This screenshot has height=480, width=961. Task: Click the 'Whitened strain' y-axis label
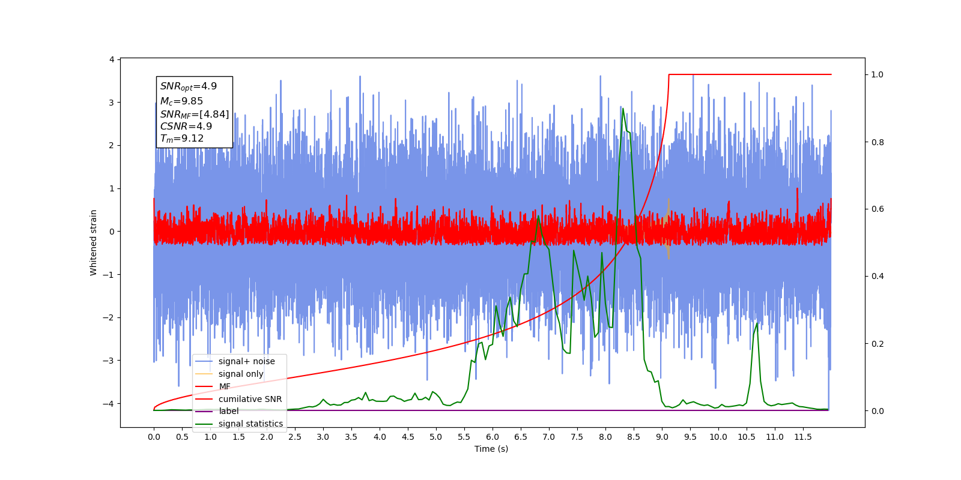pyautogui.click(x=93, y=242)
